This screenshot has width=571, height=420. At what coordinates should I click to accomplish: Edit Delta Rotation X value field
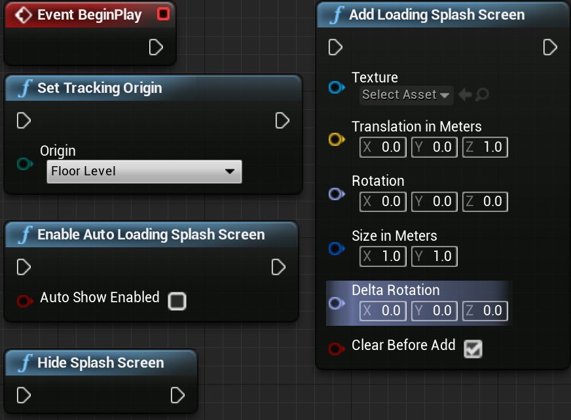[x=382, y=311]
